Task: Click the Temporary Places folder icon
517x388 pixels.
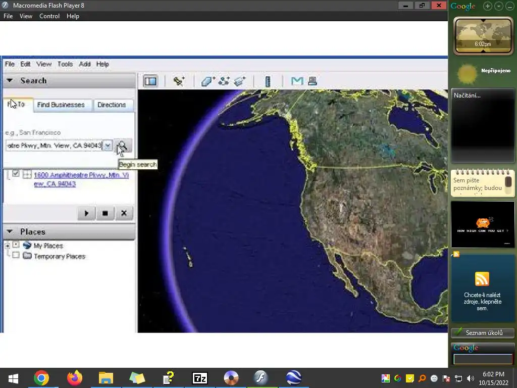Action: point(27,256)
